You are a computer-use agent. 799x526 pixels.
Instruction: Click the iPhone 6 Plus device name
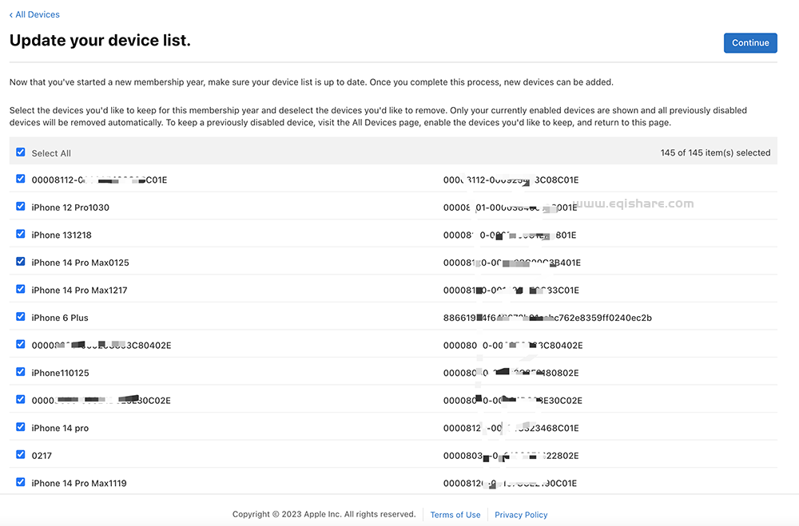tap(60, 318)
